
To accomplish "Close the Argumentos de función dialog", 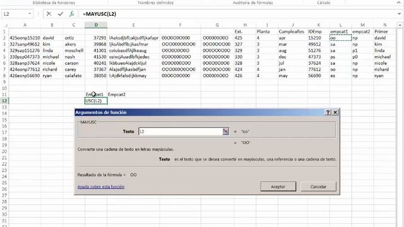I will tap(335, 112).
